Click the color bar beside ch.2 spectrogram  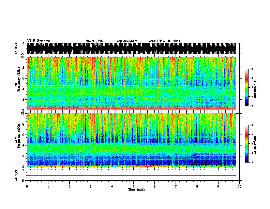(247, 144)
